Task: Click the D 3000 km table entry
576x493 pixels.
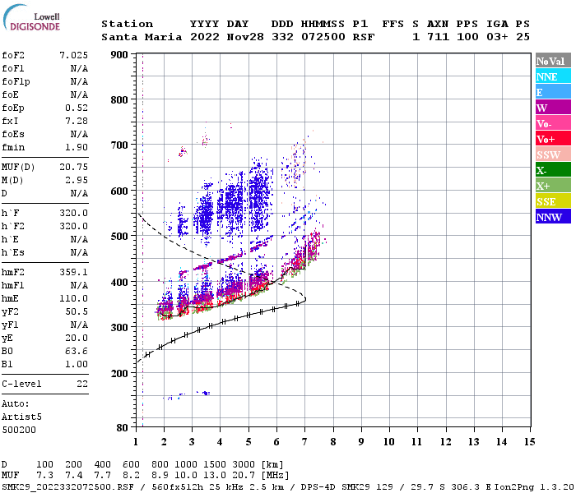Action: (244, 465)
